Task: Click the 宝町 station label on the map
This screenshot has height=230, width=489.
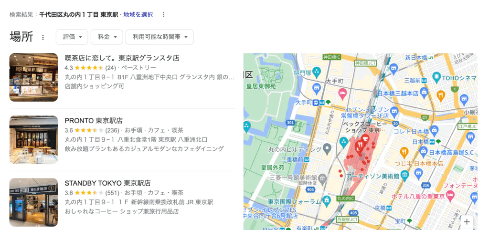Action: [403, 221]
